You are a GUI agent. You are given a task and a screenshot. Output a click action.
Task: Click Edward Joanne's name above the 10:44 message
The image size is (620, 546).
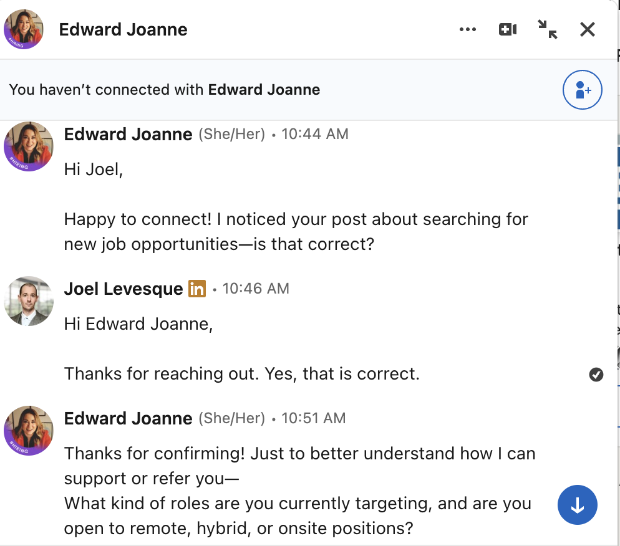(128, 134)
